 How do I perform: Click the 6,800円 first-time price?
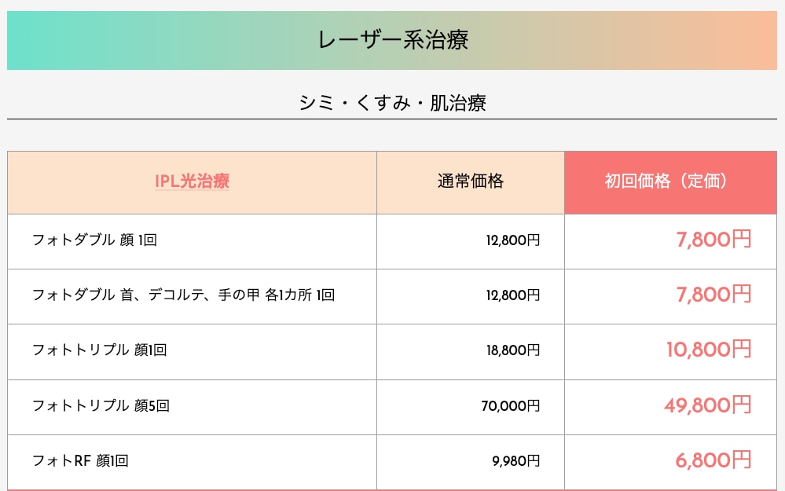713,460
